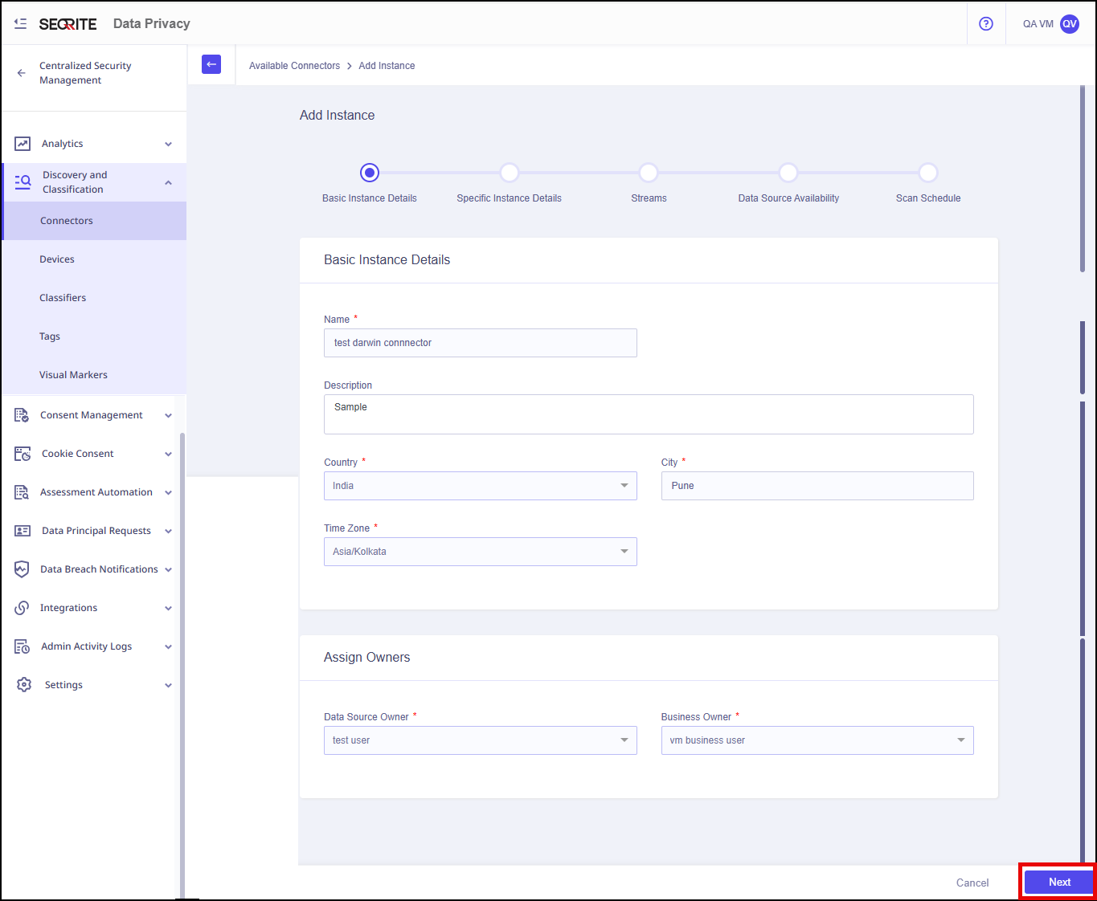
Task: Select the Specific Instance Details step circle
Action: (510, 173)
